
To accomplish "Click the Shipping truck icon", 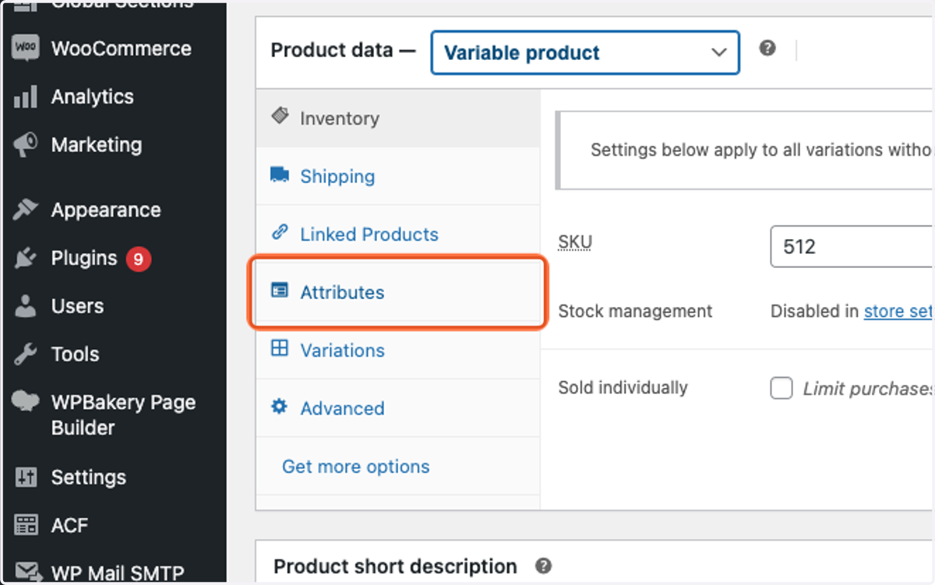I will pyautogui.click(x=279, y=174).
